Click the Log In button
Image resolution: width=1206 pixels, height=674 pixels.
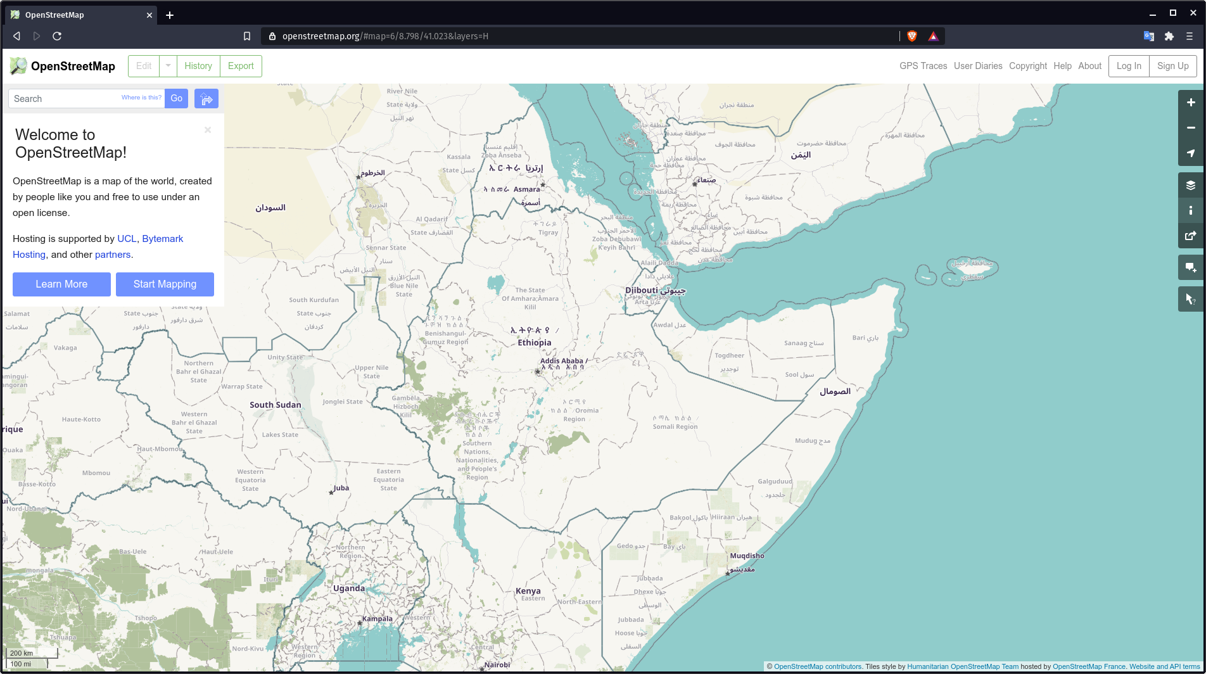1129,66
